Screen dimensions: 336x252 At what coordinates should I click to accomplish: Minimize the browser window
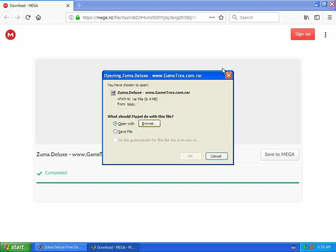coord(316,4)
